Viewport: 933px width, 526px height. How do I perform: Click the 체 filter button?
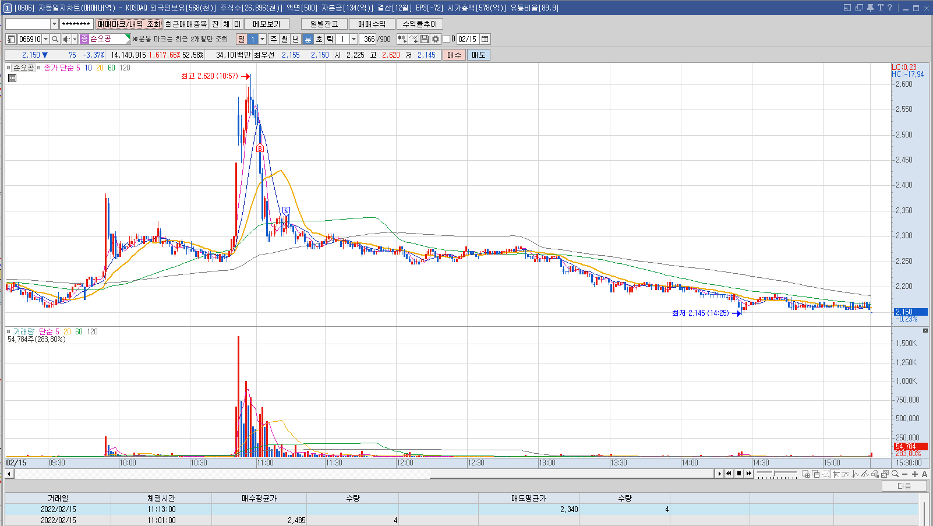(x=227, y=24)
